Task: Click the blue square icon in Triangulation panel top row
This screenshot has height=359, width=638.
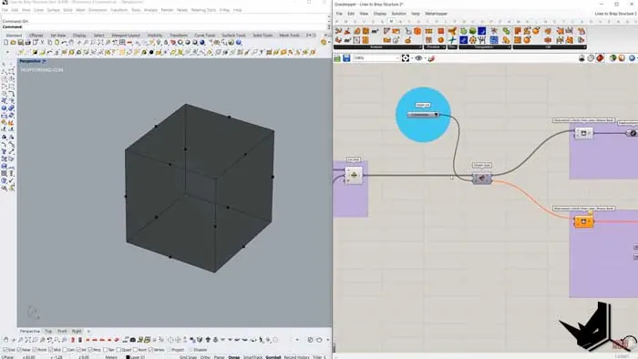Action: [482, 31]
